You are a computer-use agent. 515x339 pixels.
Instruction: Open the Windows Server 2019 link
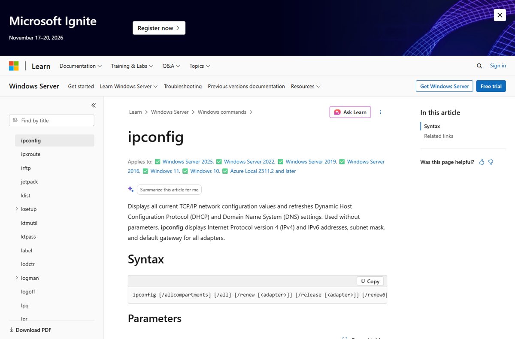click(311, 162)
